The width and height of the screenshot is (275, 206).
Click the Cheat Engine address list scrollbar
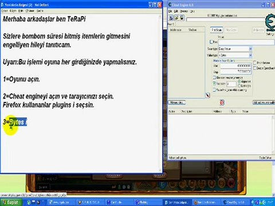(x=273, y=134)
